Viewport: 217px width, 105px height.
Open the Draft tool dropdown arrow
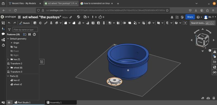83,23
